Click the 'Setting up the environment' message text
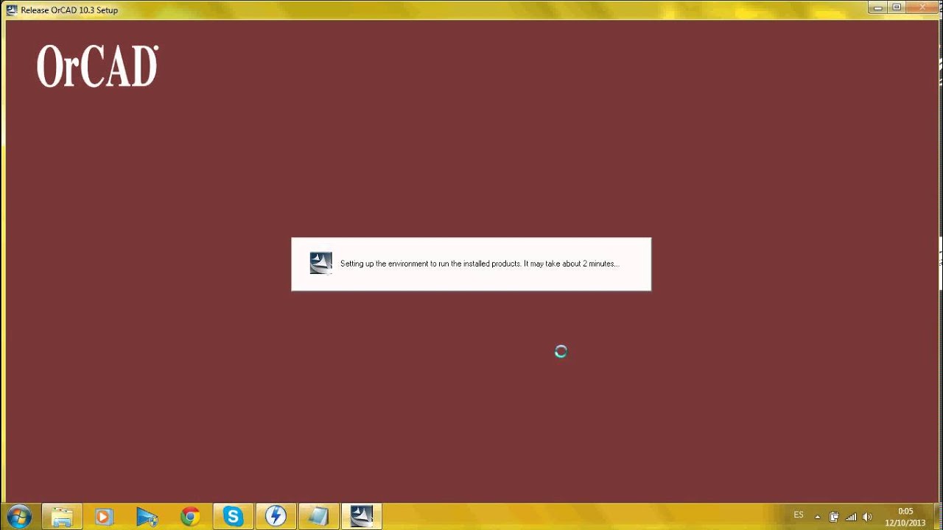Screen dimensions: 943x530 coord(480,264)
